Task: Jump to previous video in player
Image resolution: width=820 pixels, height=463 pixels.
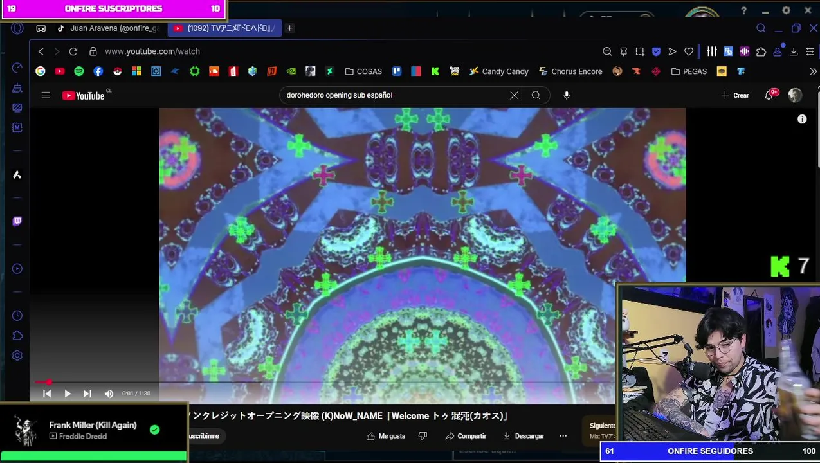Action: pos(47,394)
